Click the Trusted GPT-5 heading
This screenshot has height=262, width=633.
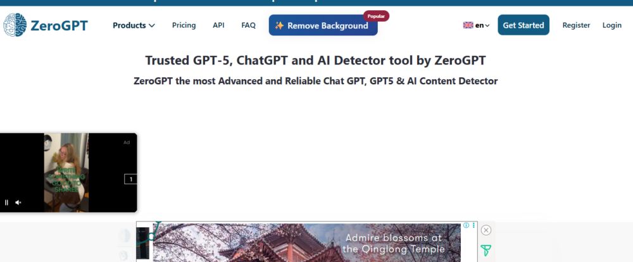coord(316,61)
